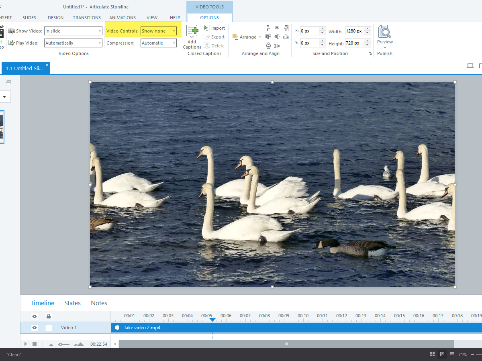Open the Notes tab below the slide
The width and height of the screenshot is (482, 361).
pyautogui.click(x=99, y=303)
